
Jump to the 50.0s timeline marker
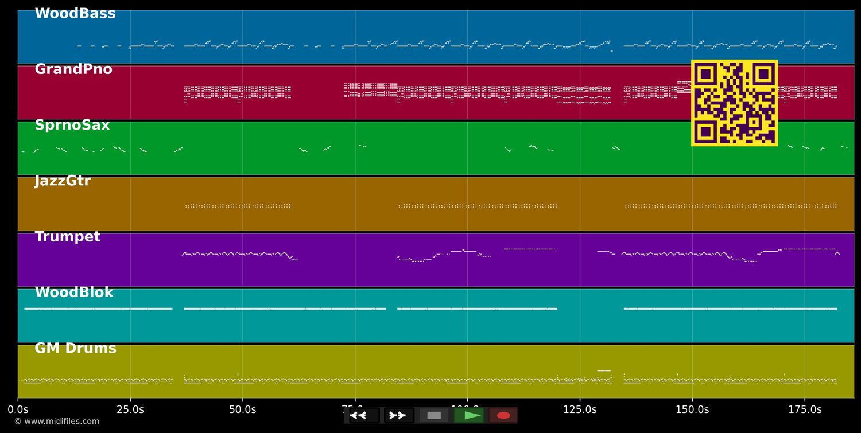242,409
